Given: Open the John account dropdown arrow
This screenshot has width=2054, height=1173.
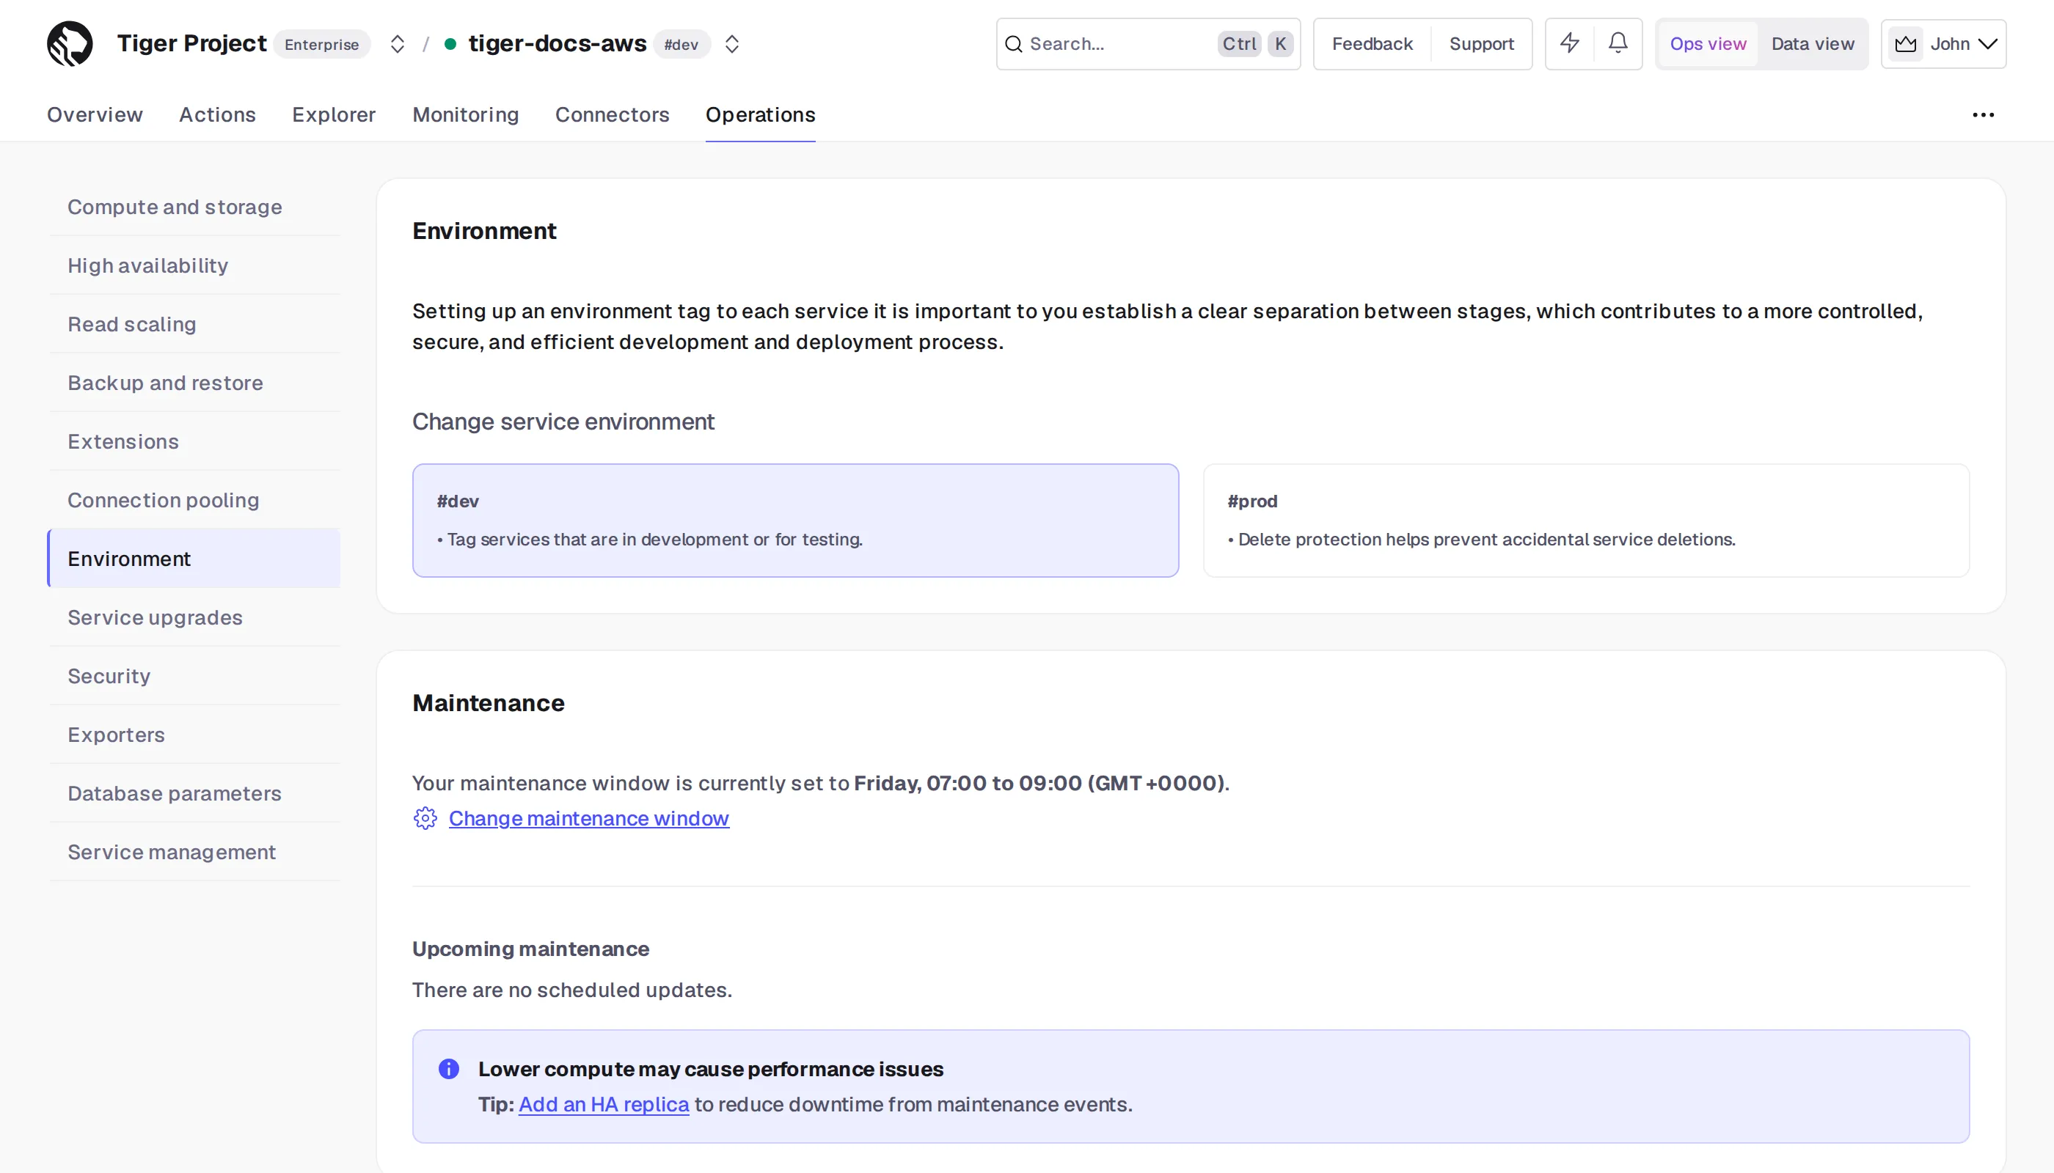Looking at the screenshot, I should (1989, 43).
